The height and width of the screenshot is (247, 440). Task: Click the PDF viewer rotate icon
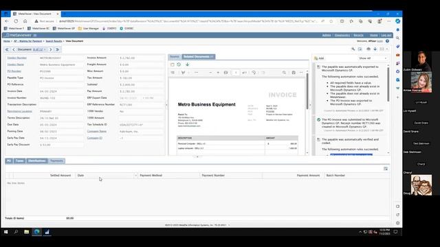254,73
